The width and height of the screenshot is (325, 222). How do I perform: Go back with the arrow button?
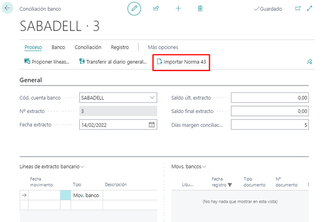[x=7, y=8]
